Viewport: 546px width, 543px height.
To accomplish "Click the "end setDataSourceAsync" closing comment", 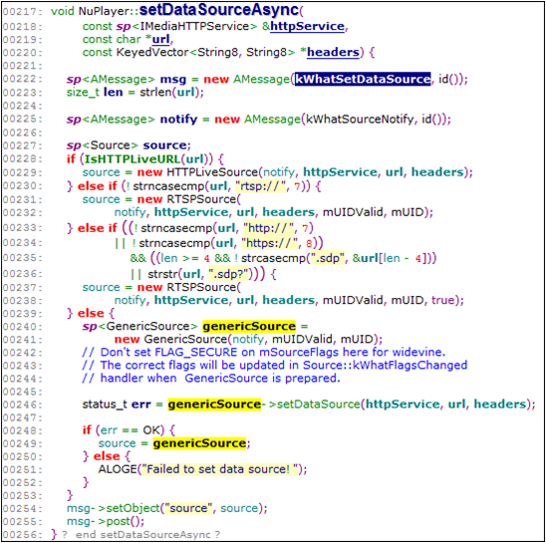I will [x=143, y=535].
